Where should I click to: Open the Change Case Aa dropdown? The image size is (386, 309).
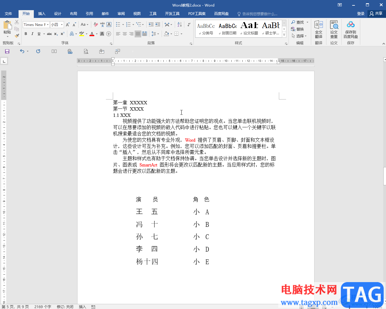pyautogui.click(x=85, y=25)
